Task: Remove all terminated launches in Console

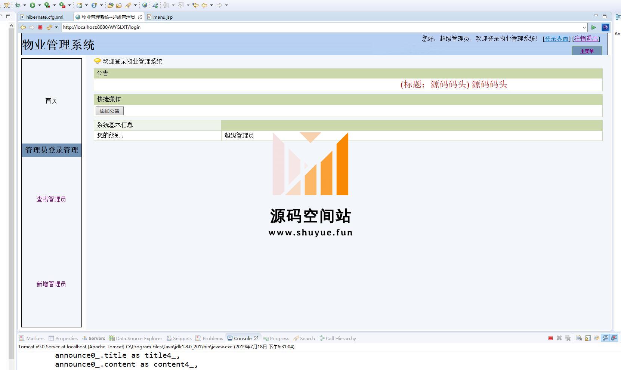Action: pyautogui.click(x=568, y=338)
